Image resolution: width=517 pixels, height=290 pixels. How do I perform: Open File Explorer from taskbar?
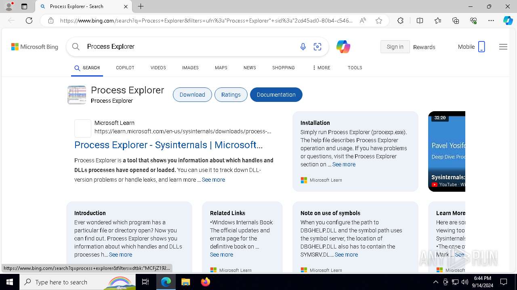tap(185, 282)
